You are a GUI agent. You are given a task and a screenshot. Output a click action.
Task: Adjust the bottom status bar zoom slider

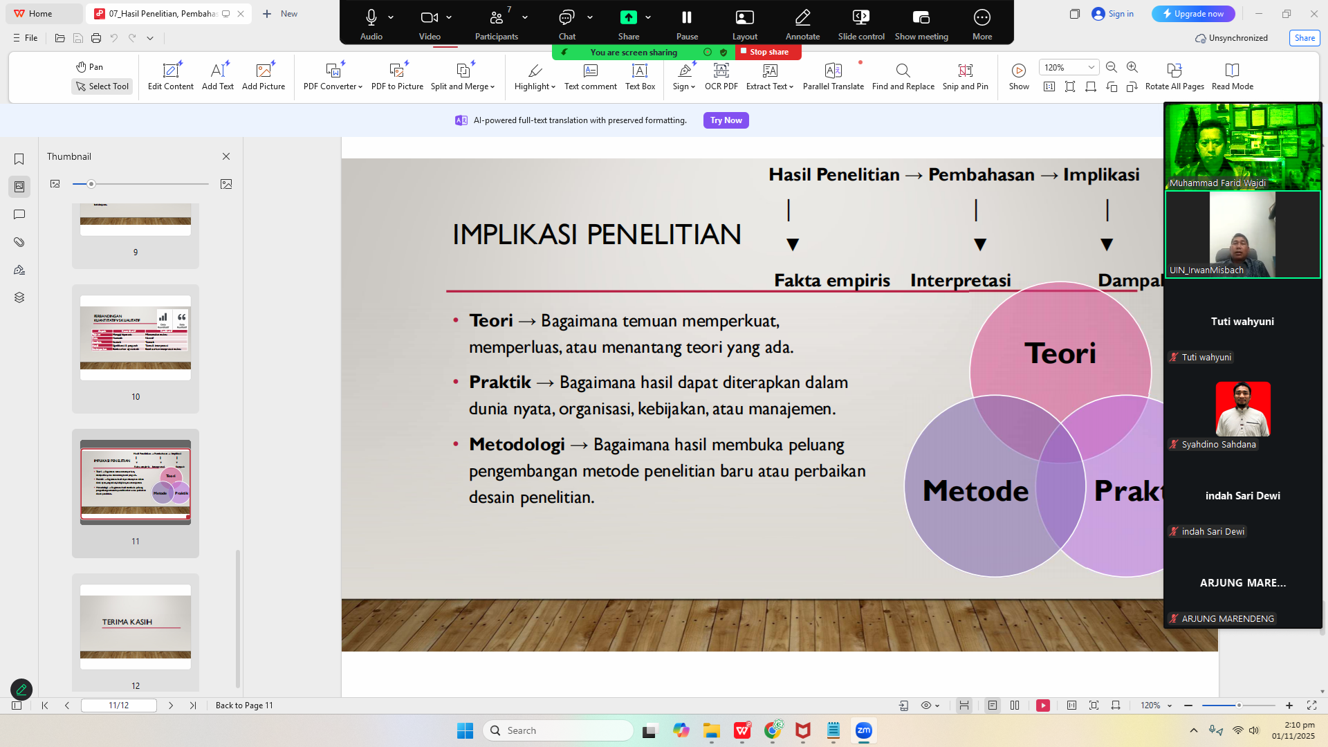tap(1239, 705)
